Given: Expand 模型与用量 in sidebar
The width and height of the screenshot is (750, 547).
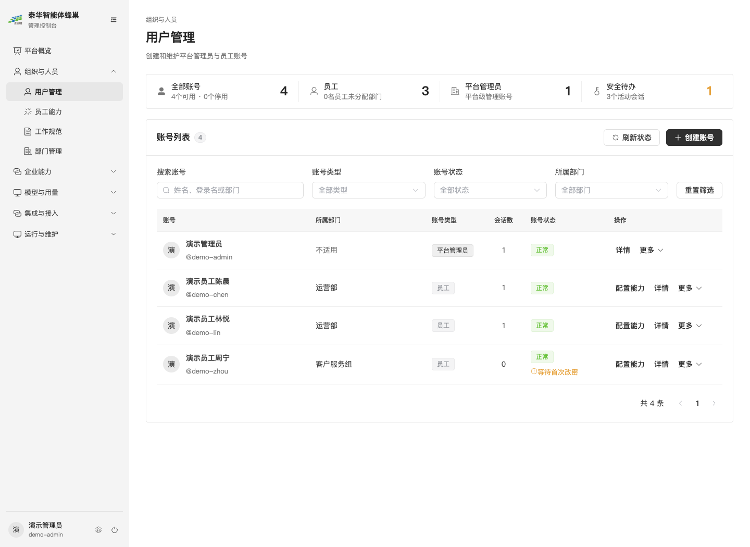Looking at the screenshot, I should pyautogui.click(x=65, y=192).
